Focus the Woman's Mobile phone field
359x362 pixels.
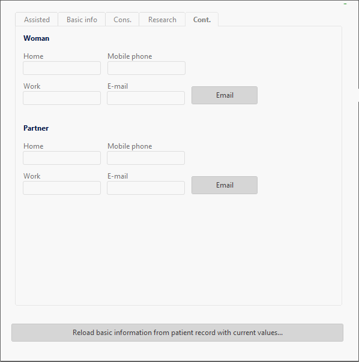tap(146, 68)
